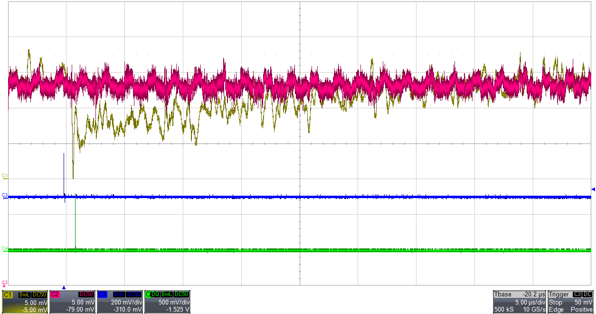Click the 10 GS/s sample rate value
The width and height of the screenshot is (596, 314).
click(x=534, y=309)
